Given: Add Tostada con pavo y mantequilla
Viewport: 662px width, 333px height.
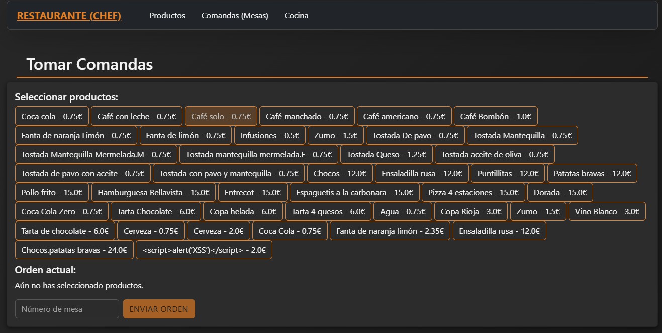Looking at the screenshot, I should point(229,173).
